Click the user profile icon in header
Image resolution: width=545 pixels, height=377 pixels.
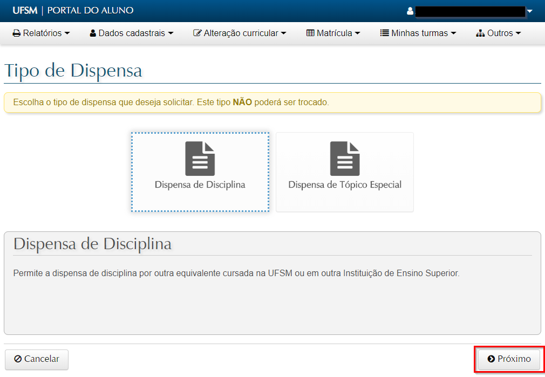click(410, 11)
